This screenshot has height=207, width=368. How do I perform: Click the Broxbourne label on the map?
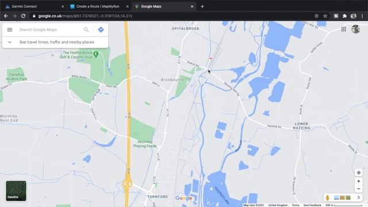pyautogui.click(x=172, y=80)
